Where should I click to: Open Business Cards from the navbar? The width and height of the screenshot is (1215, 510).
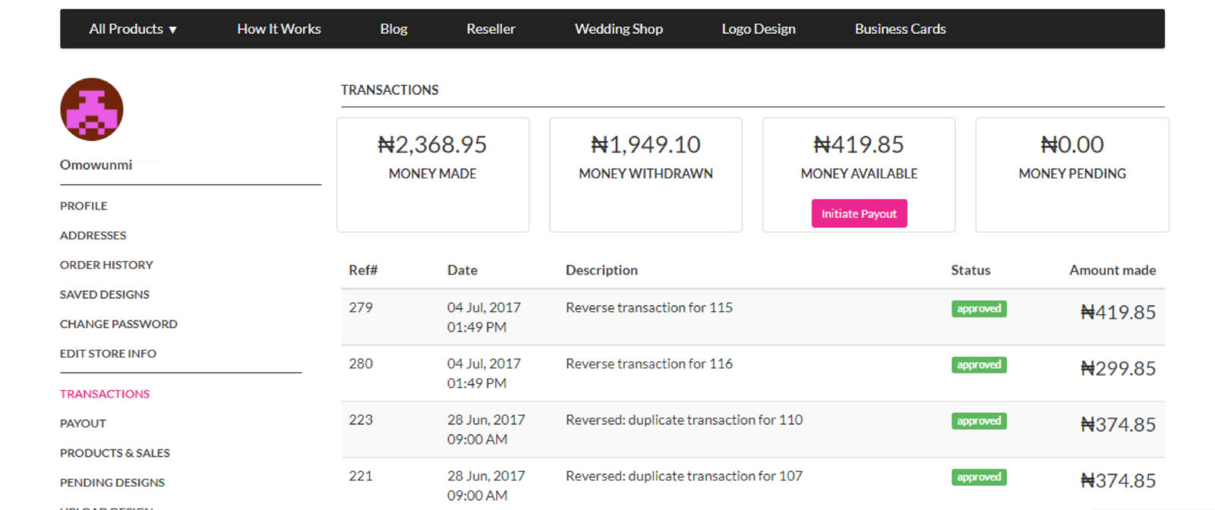coord(900,29)
